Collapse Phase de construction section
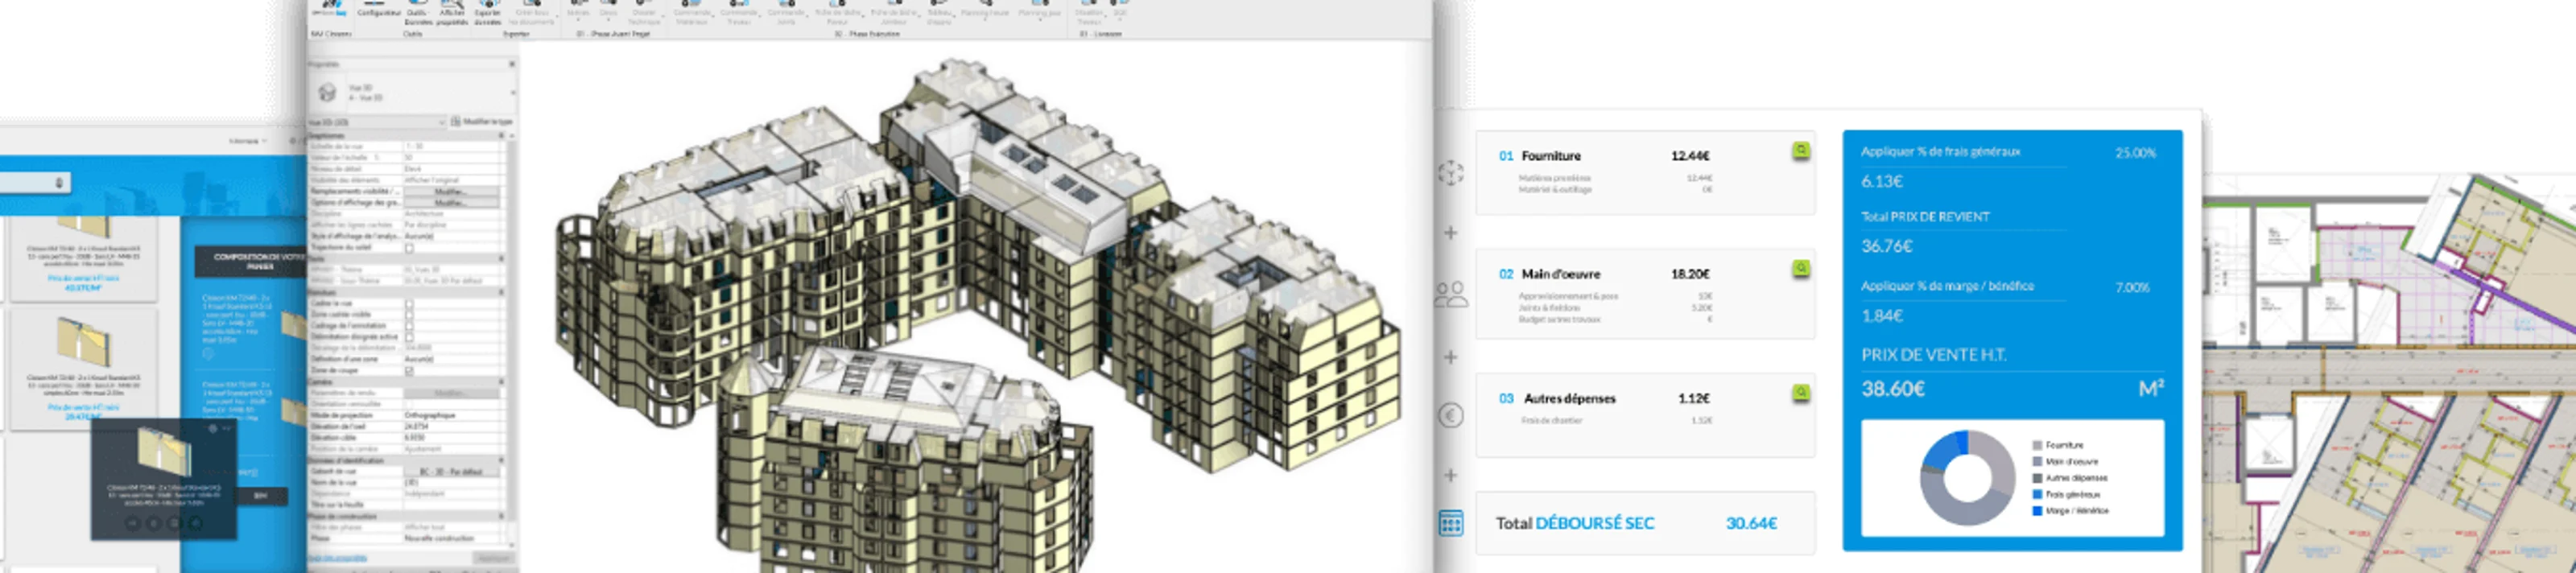 (x=502, y=515)
